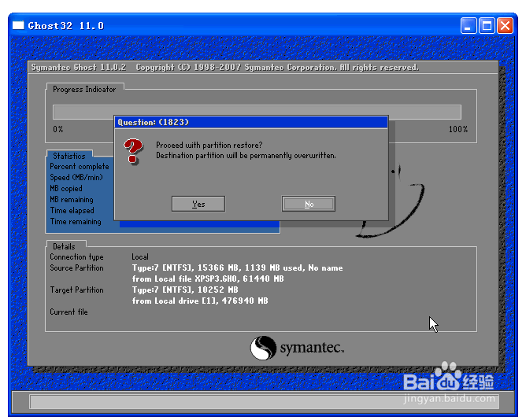Click 'Destination partition will be permanently overwritten' text
Screen dimensions: 526x417
[x=246, y=156]
